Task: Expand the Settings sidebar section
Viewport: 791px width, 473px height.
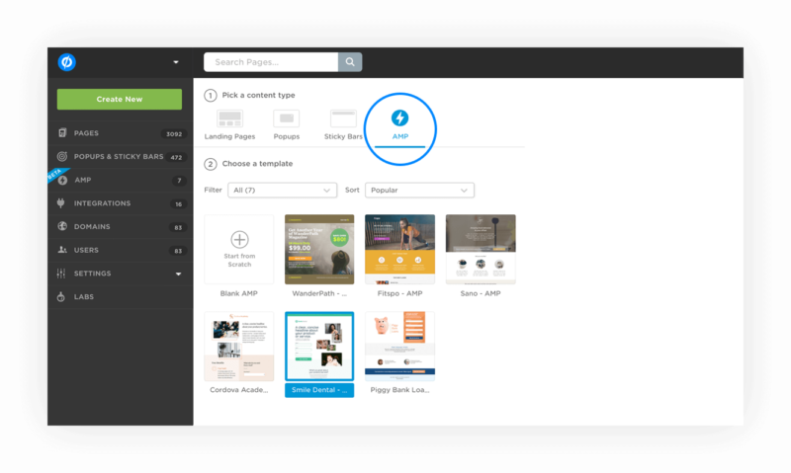Action: pos(120,274)
